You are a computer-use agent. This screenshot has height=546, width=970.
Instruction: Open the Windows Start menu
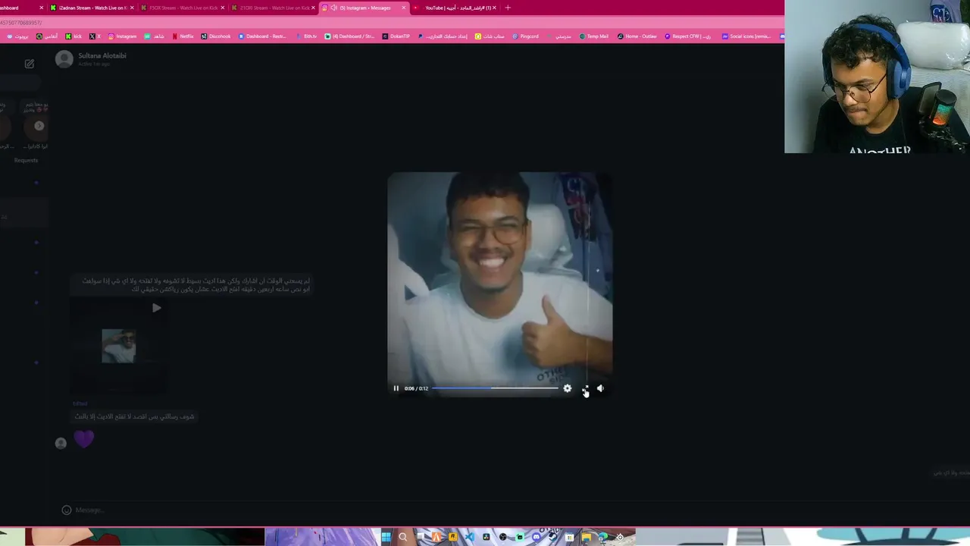[x=386, y=537]
